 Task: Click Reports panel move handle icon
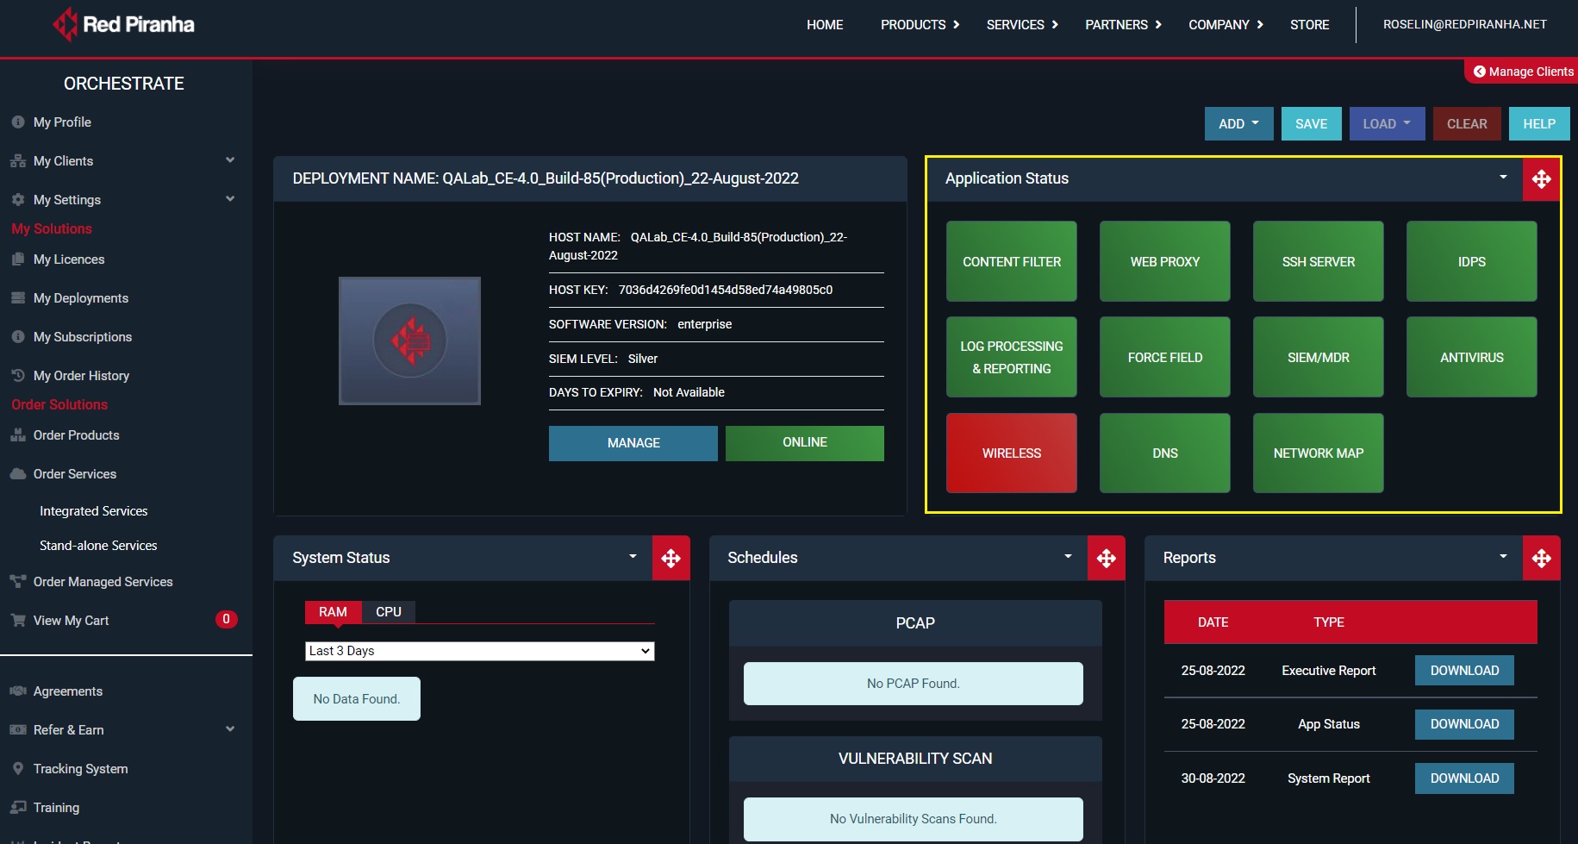[1542, 559]
